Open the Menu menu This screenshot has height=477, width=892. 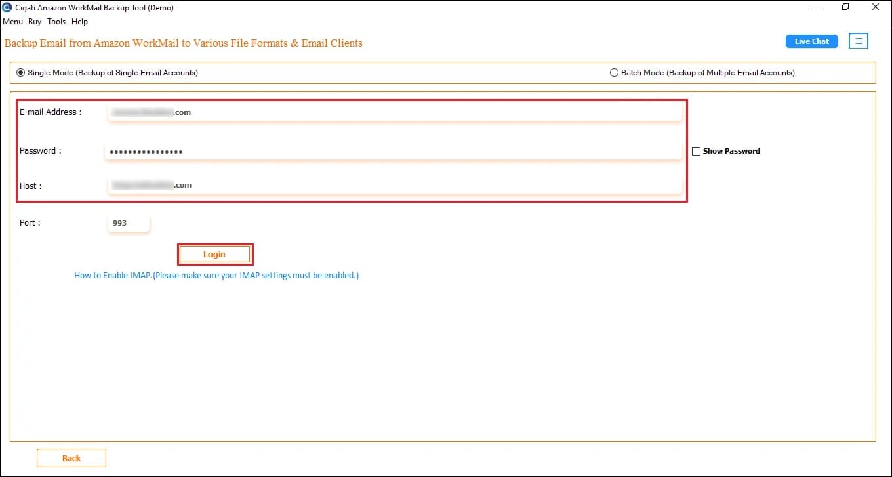(13, 22)
